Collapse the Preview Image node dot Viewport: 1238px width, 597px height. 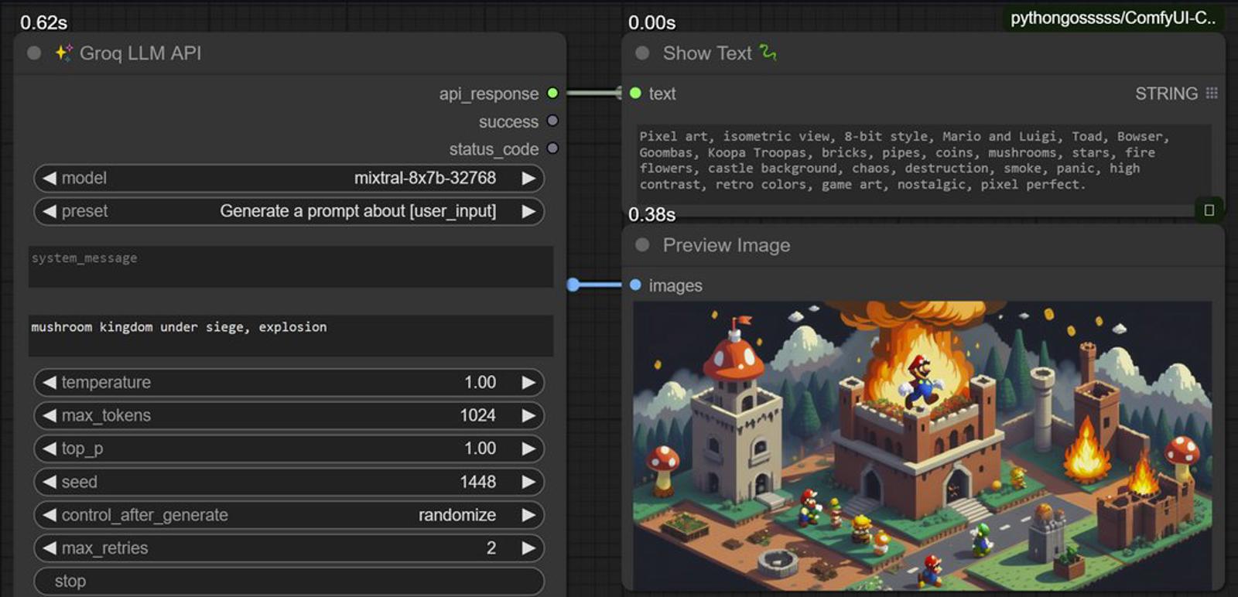pos(642,245)
